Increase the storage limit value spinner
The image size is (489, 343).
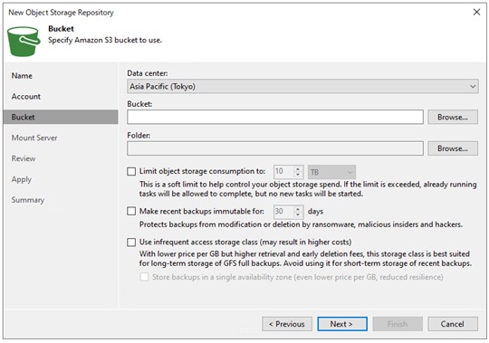(x=298, y=169)
